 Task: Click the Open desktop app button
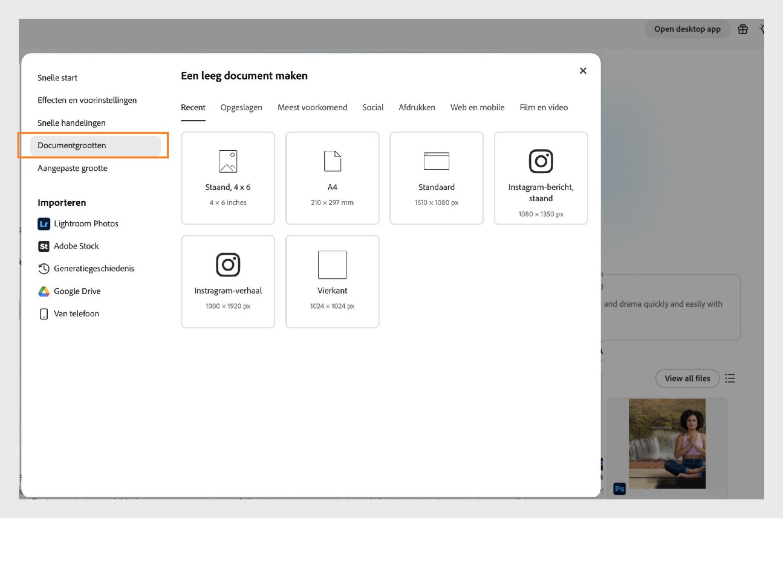(687, 29)
